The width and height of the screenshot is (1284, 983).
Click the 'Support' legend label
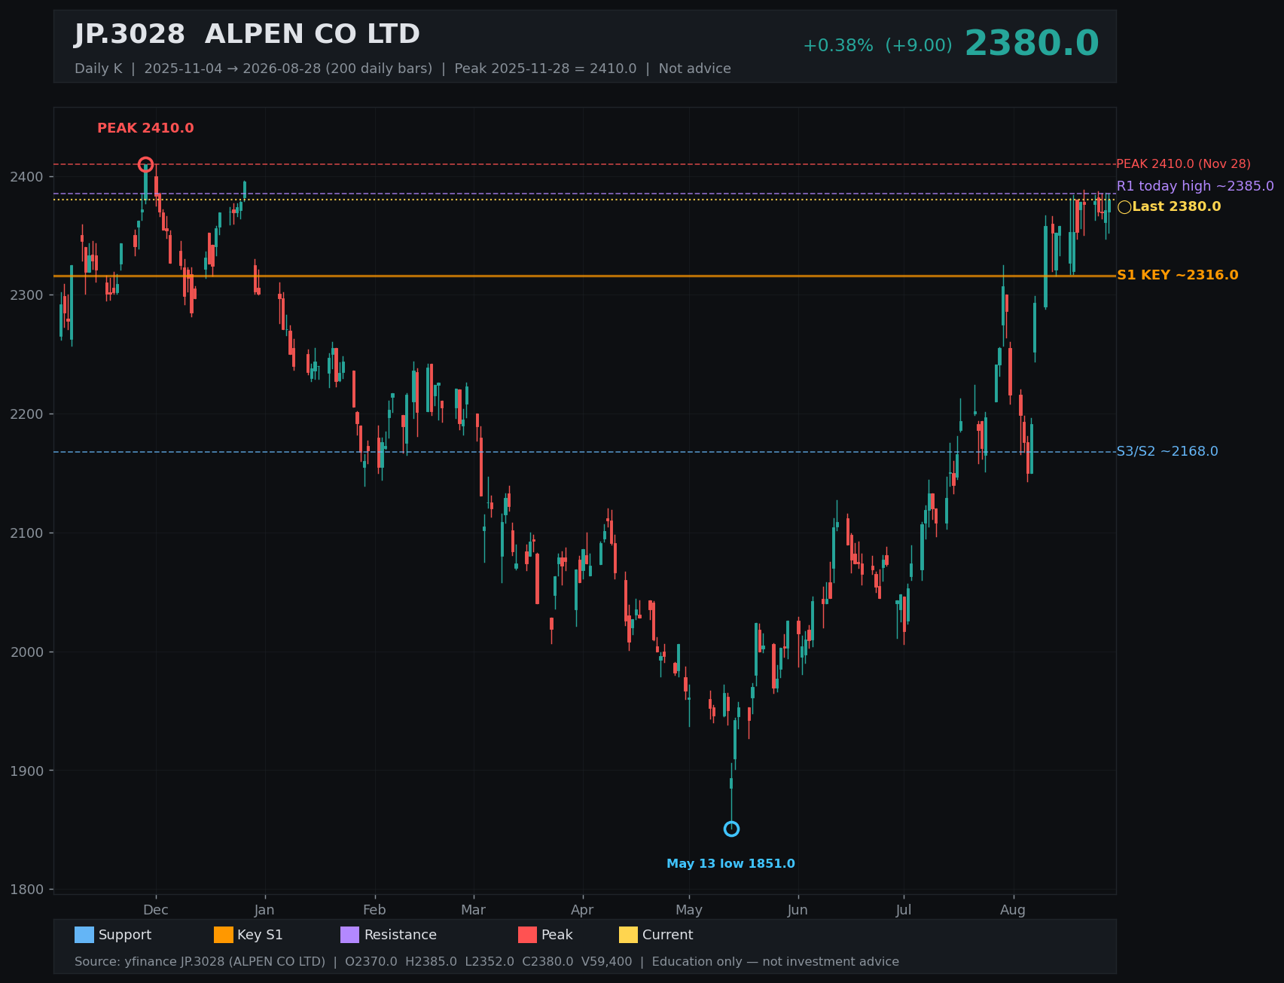pyautogui.click(x=125, y=935)
